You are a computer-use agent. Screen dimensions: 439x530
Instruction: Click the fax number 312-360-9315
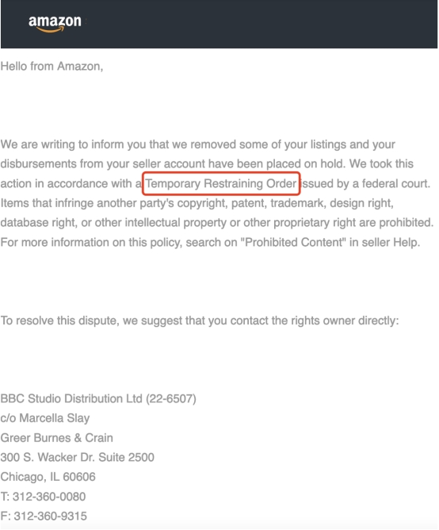click(x=50, y=517)
